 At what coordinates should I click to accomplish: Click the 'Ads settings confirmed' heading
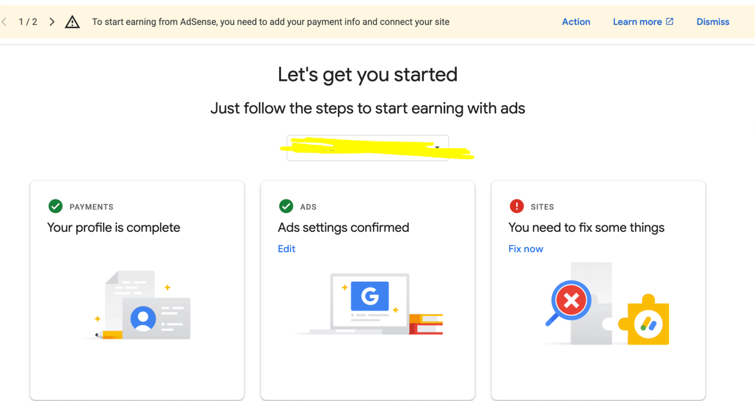(x=343, y=228)
